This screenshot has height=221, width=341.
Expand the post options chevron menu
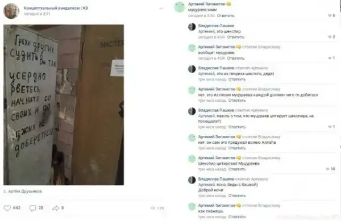(161, 9)
